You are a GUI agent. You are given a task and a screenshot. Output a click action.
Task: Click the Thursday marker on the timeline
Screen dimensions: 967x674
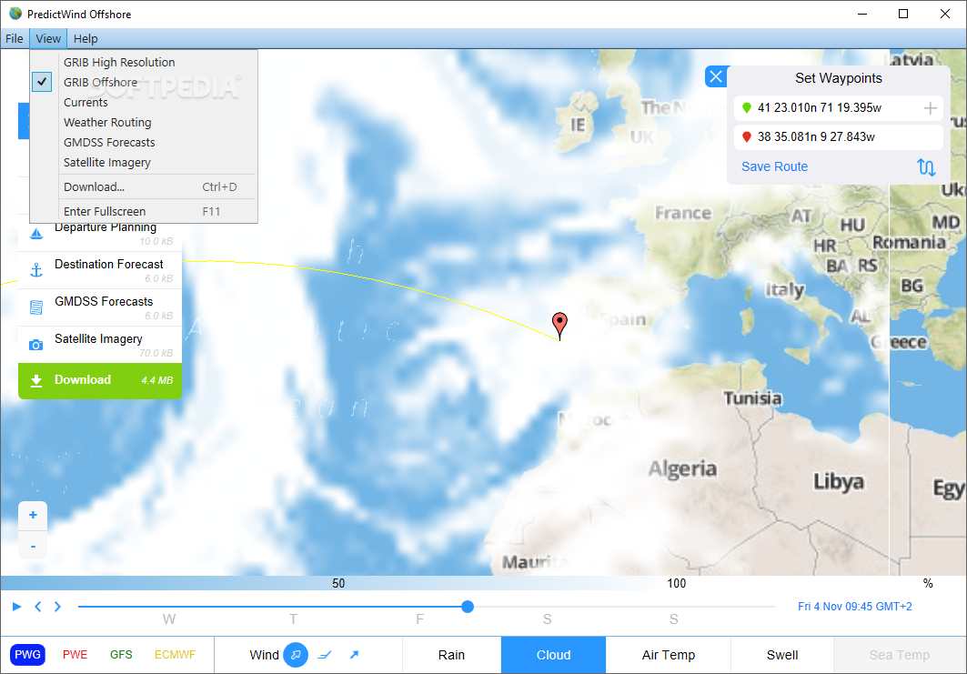(294, 619)
